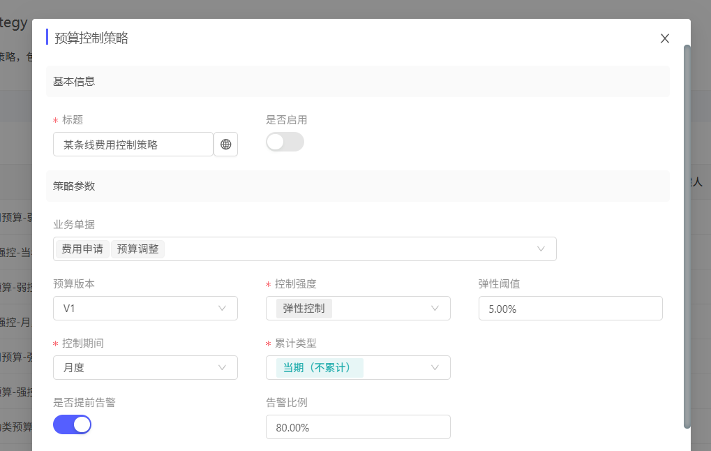Select the 费用申请 tag

tap(82, 249)
